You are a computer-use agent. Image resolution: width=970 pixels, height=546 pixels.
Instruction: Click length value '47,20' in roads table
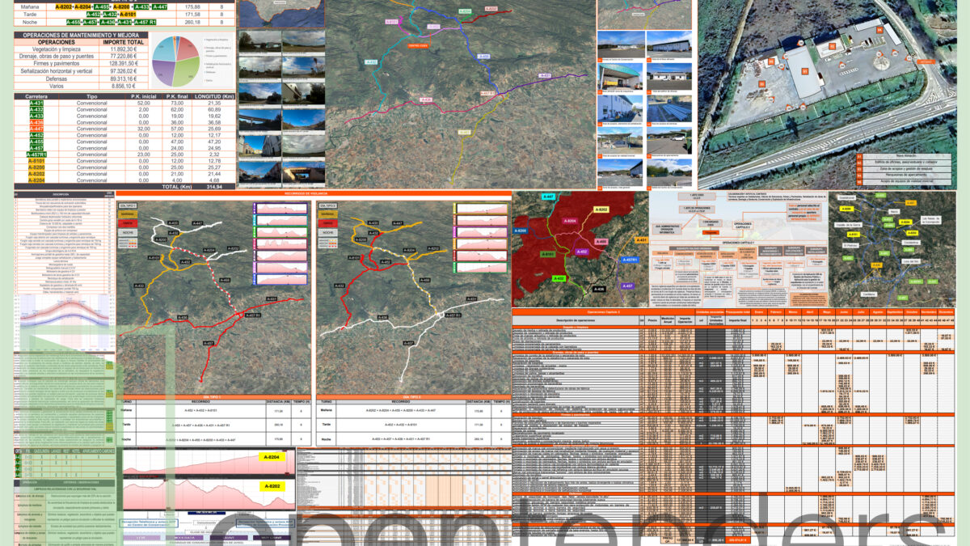(214, 142)
